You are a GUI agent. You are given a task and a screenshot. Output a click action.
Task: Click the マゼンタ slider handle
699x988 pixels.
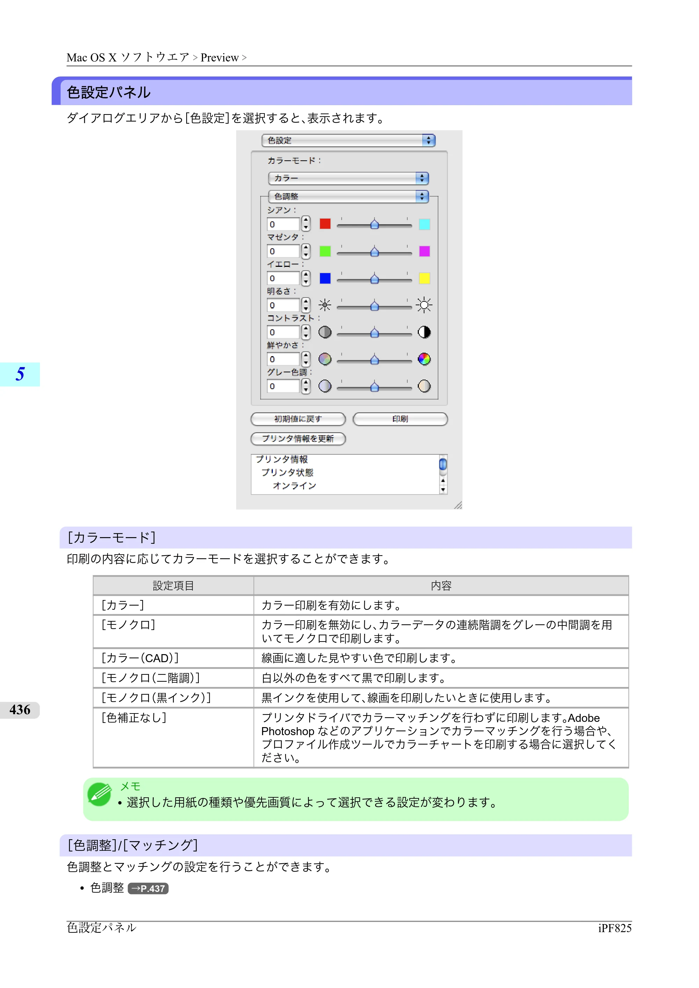pos(374,251)
